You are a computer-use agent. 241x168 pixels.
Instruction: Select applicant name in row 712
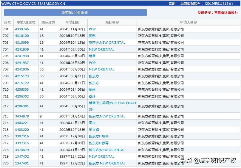pyautogui.click(x=161, y=106)
